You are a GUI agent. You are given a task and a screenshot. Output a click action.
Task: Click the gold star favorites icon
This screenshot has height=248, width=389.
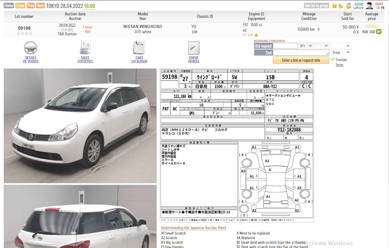335,6
